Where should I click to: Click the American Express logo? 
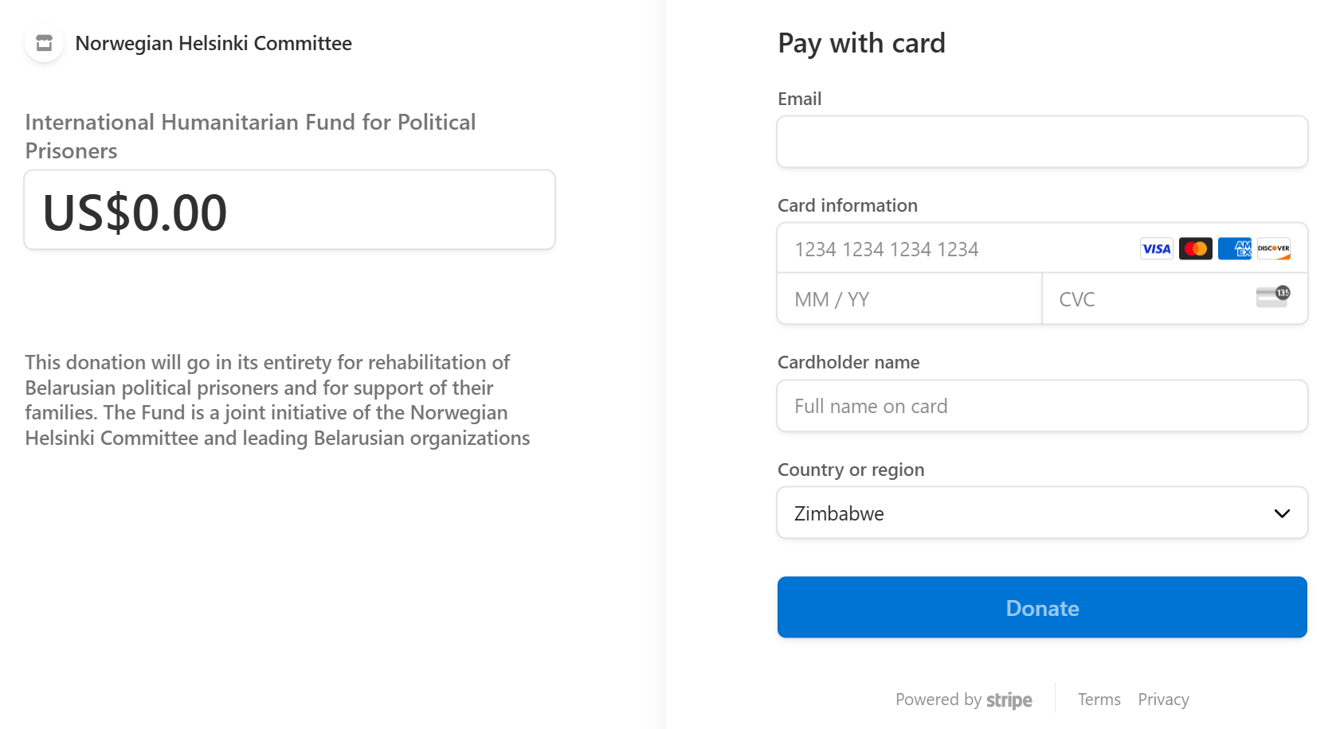click(x=1234, y=249)
